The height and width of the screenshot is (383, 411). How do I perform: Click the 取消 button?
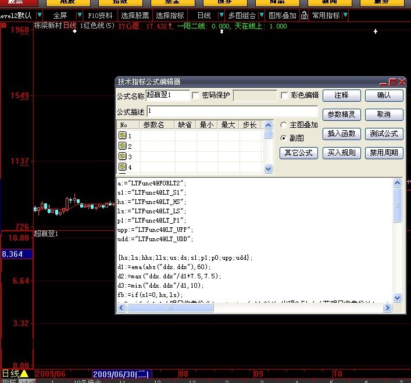384,114
